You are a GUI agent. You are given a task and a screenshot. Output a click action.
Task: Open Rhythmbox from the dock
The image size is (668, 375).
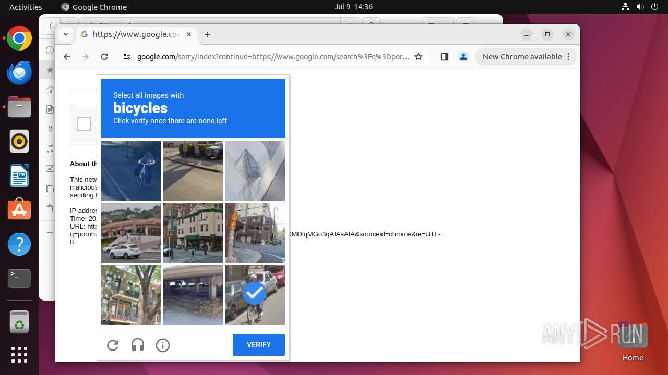click(x=19, y=141)
